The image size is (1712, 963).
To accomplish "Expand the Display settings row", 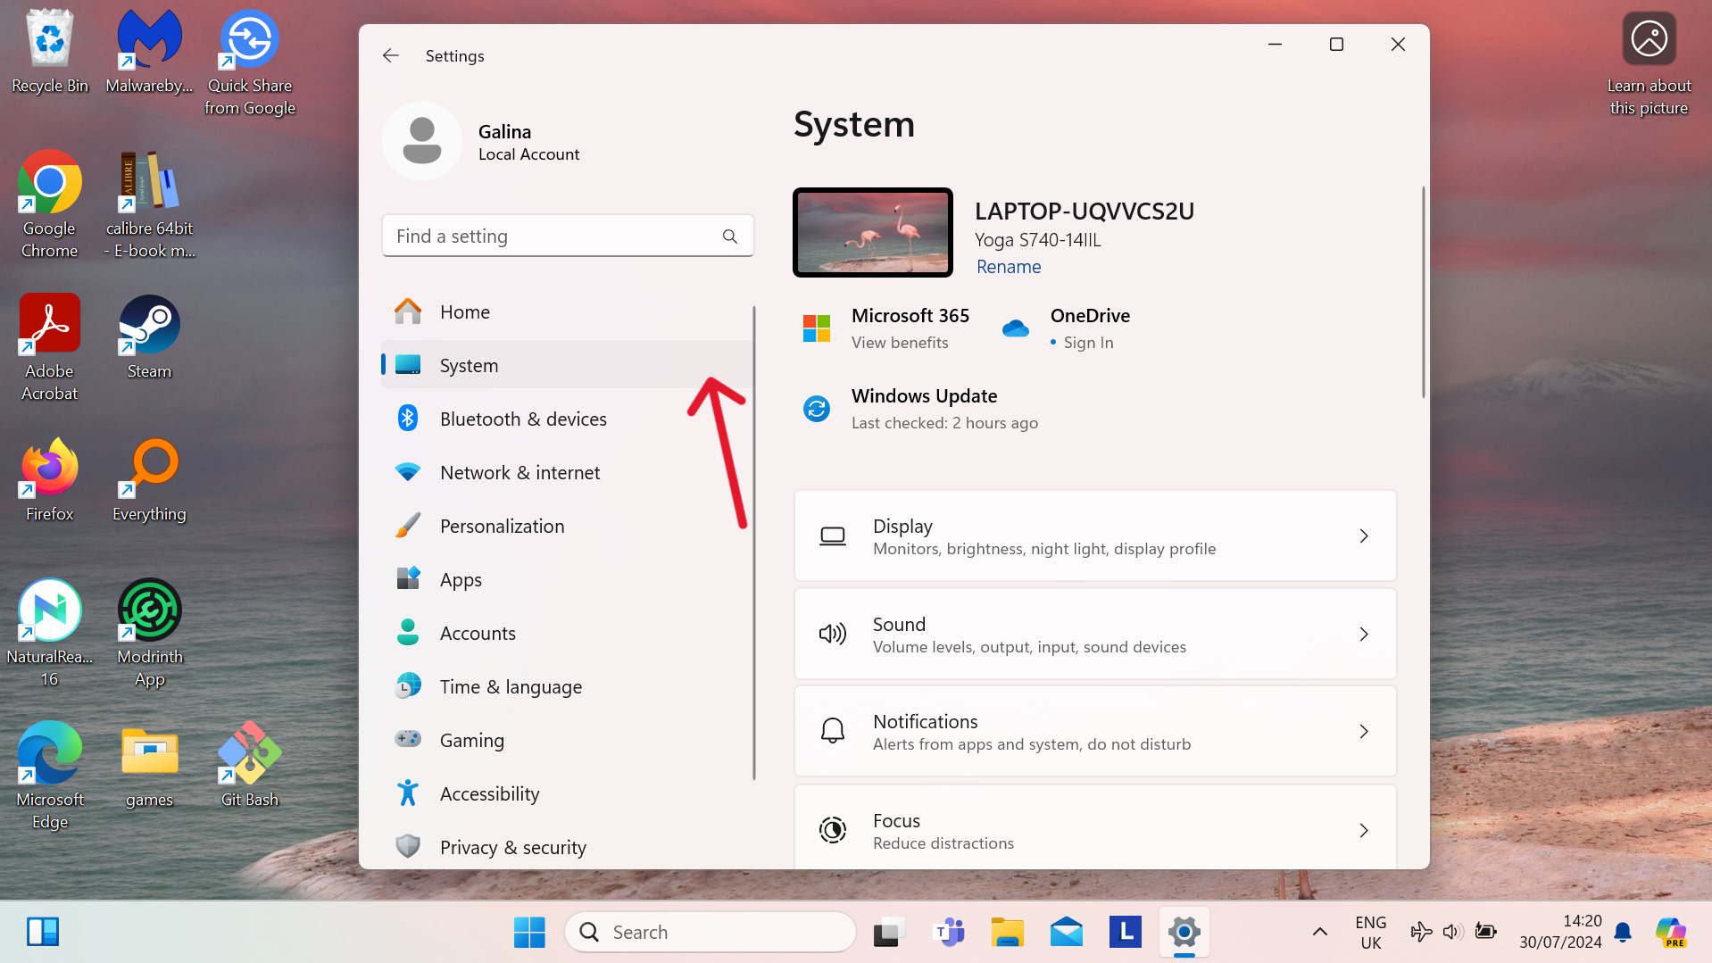I will (1095, 535).
